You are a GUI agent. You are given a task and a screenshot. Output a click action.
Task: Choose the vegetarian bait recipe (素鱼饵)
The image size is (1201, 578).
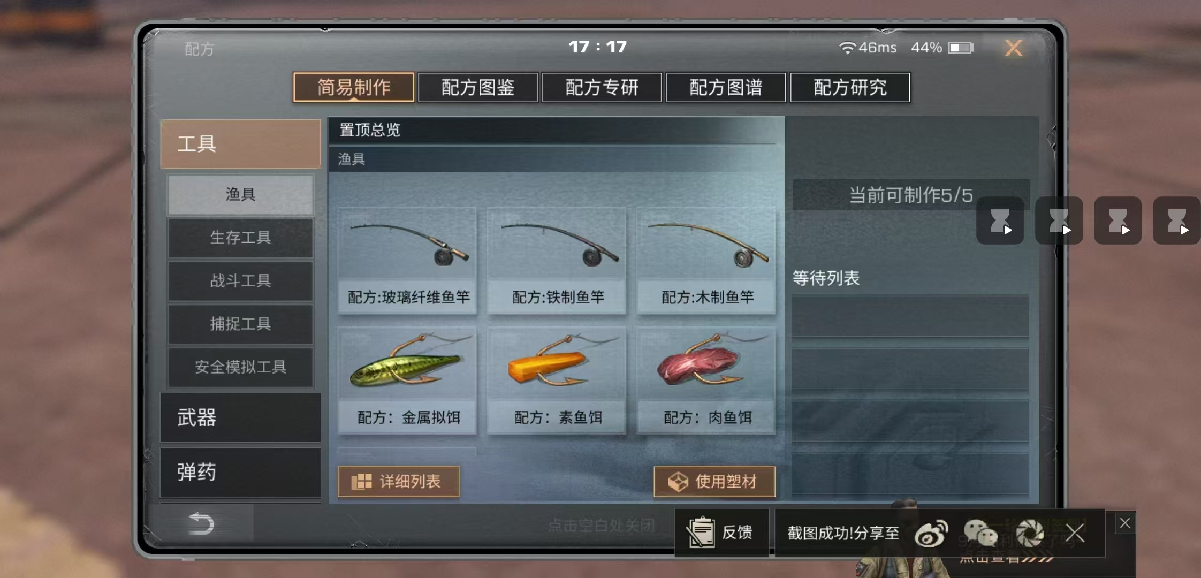pyautogui.click(x=557, y=381)
